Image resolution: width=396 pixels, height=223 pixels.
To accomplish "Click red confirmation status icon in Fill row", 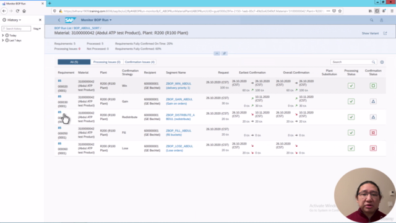I will click(x=373, y=133).
